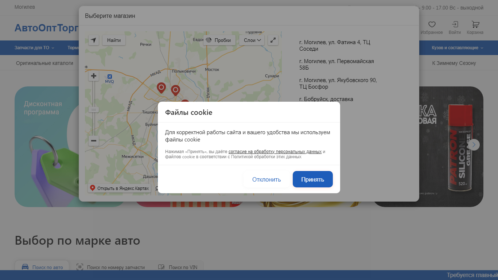
Task: Choose the Бобруйск доставка option
Action: pyautogui.click(x=326, y=99)
